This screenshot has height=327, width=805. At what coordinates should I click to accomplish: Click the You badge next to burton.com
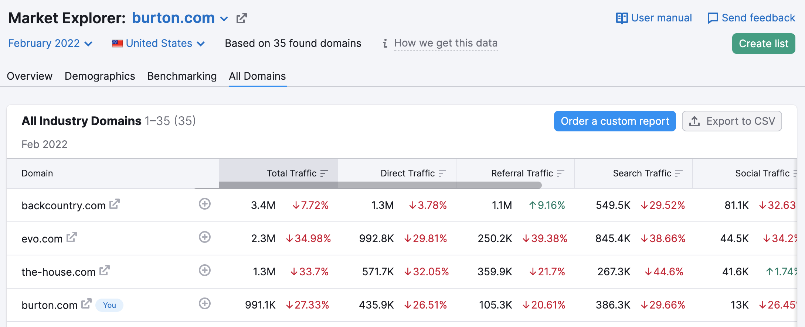pyautogui.click(x=109, y=305)
